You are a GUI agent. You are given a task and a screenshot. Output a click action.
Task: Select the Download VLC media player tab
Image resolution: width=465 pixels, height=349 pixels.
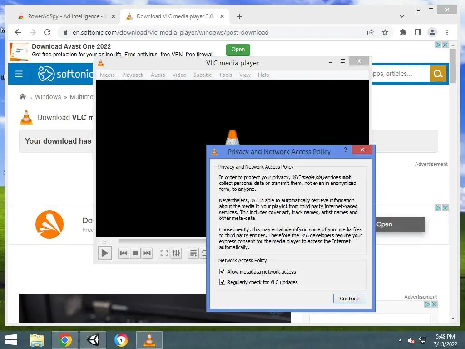(175, 16)
